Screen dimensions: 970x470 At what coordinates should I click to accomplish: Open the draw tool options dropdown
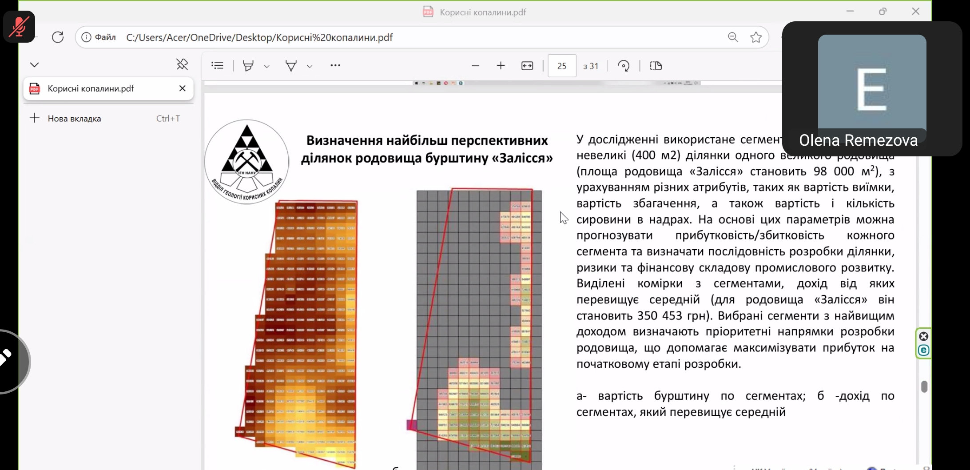tap(310, 66)
